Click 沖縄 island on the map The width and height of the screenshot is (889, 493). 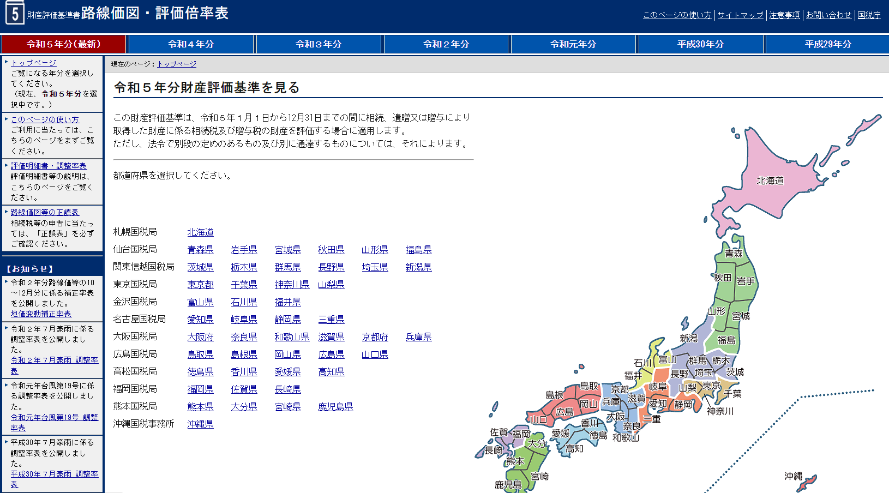[807, 482]
